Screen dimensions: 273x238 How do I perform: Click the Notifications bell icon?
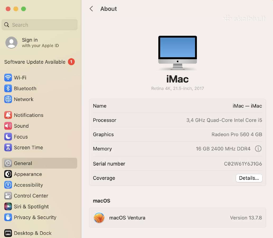click(x=8, y=115)
